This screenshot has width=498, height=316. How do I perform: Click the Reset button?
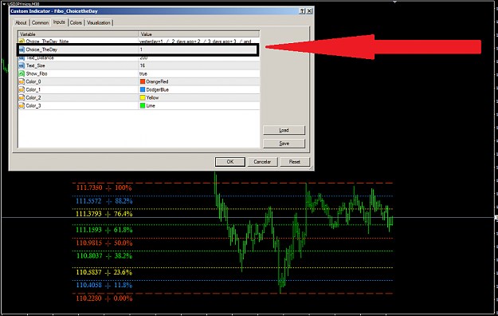coord(295,162)
